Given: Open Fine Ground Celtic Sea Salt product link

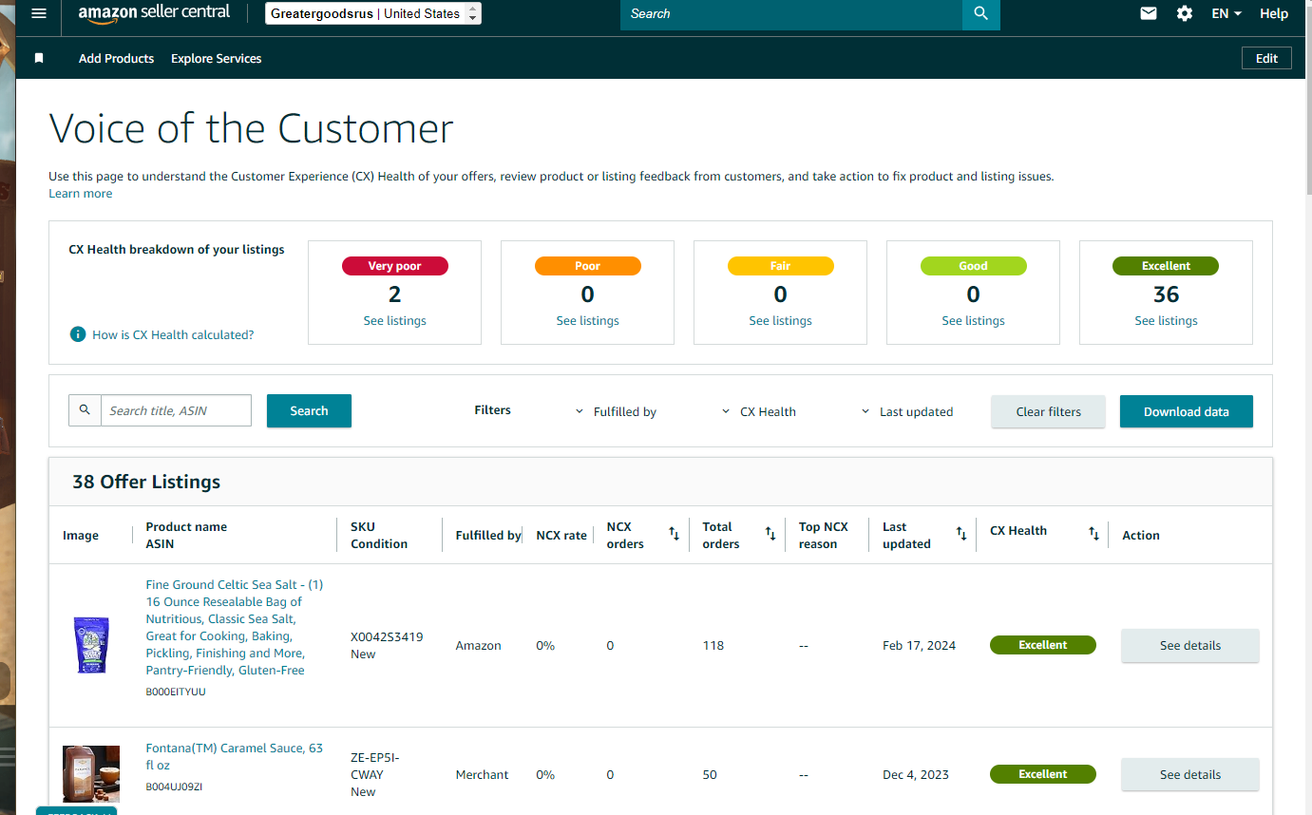Looking at the screenshot, I should pyautogui.click(x=235, y=627).
